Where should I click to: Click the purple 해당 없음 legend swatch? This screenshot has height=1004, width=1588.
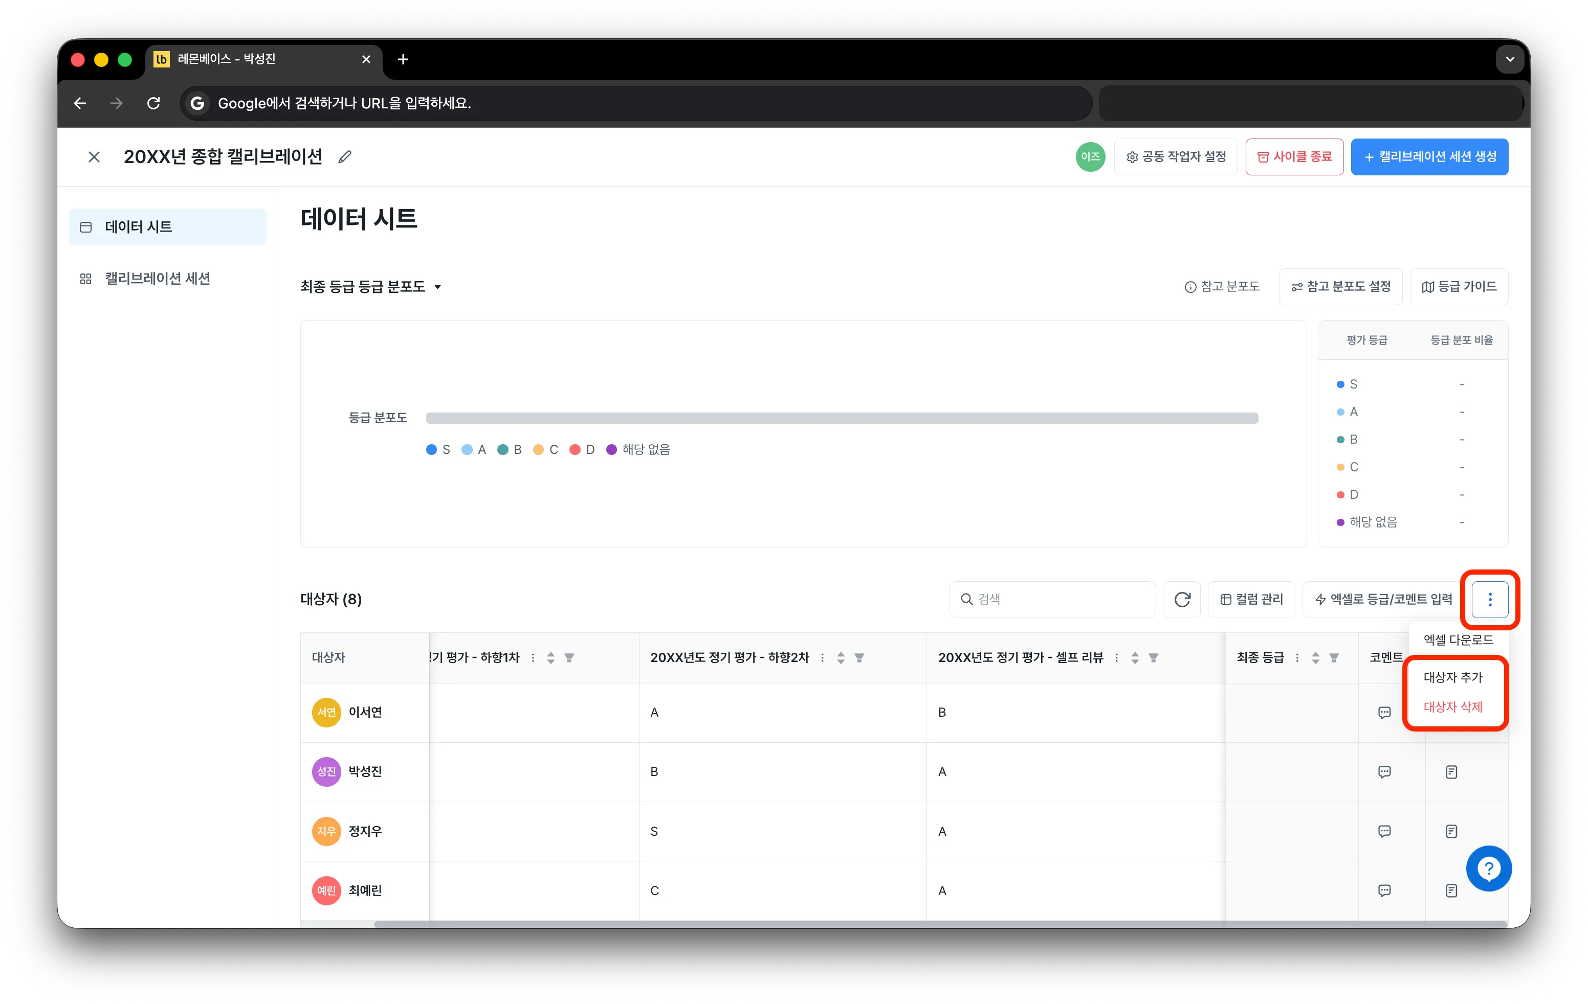(611, 449)
